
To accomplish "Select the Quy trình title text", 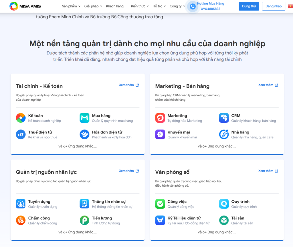I will pos(240,202).
